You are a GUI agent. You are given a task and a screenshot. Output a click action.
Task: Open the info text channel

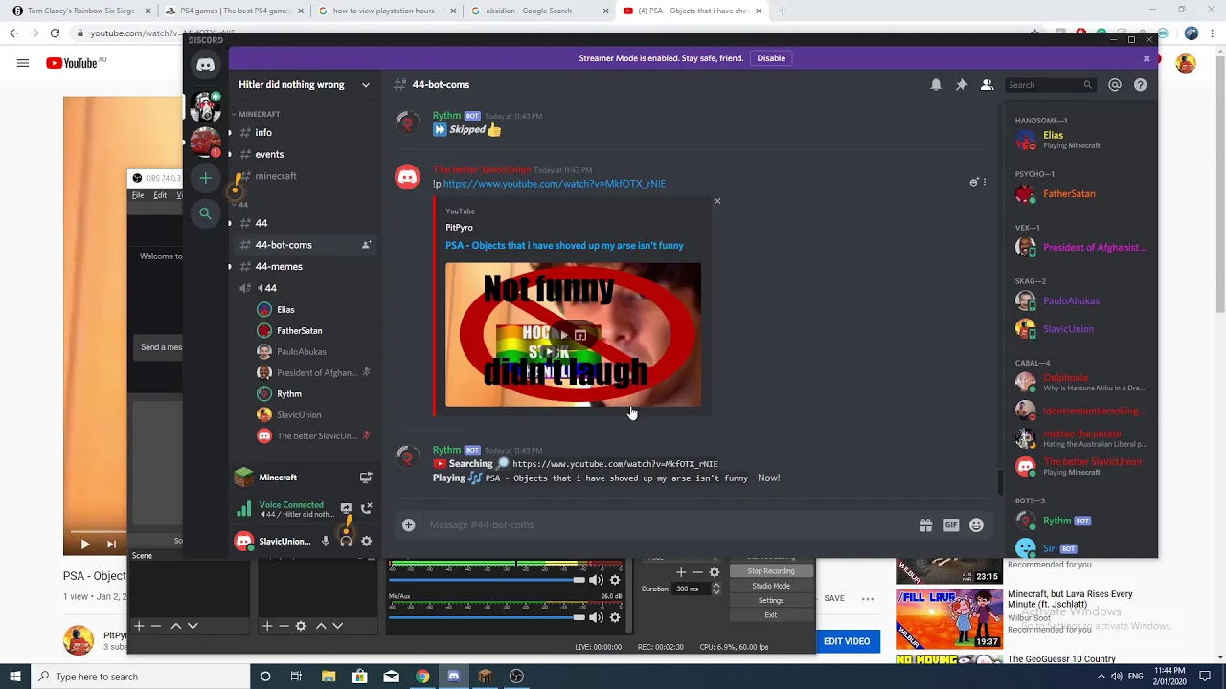(263, 132)
